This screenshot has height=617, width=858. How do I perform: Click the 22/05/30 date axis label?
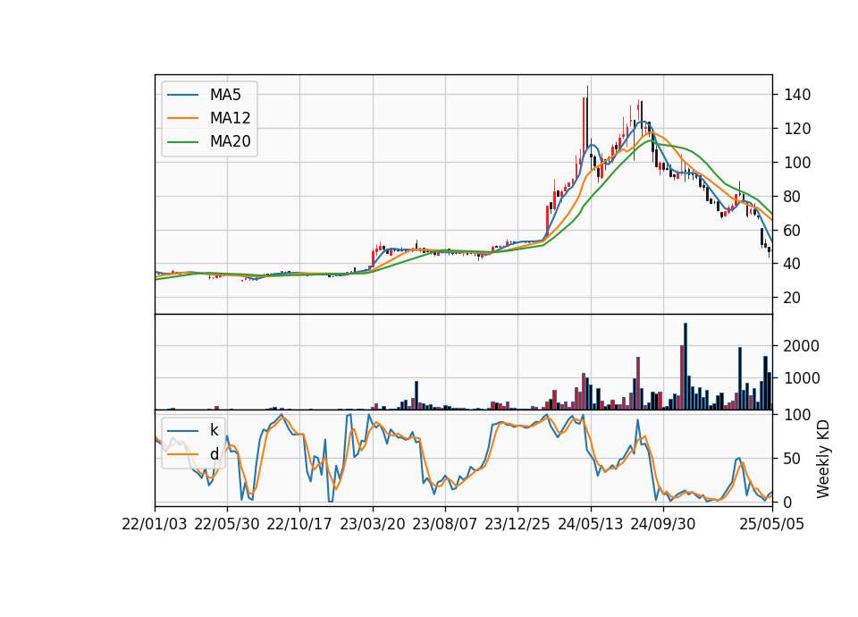tap(226, 524)
